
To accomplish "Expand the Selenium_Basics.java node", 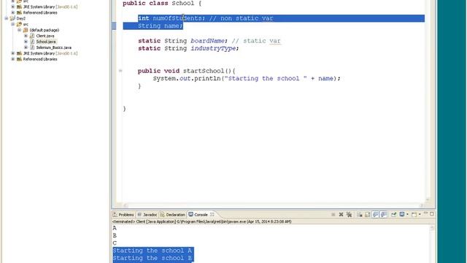I will (26, 47).
